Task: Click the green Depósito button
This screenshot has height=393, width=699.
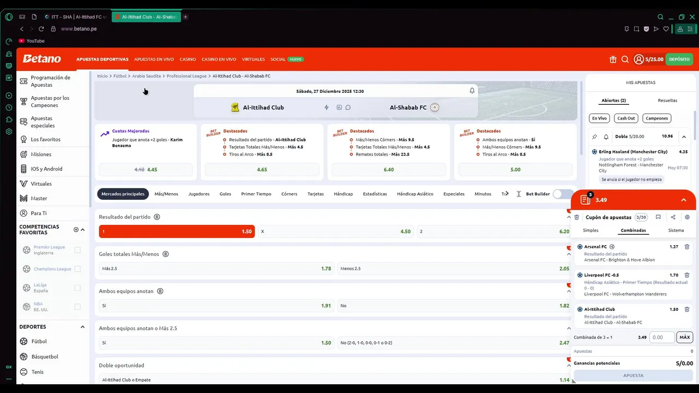Action: pos(679,59)
